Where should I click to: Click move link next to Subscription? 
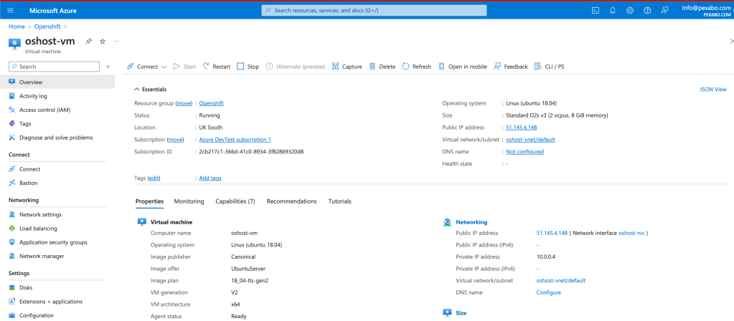click(176, 140)
